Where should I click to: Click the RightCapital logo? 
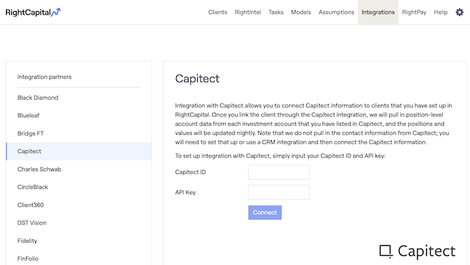click(x=33, y=12)
